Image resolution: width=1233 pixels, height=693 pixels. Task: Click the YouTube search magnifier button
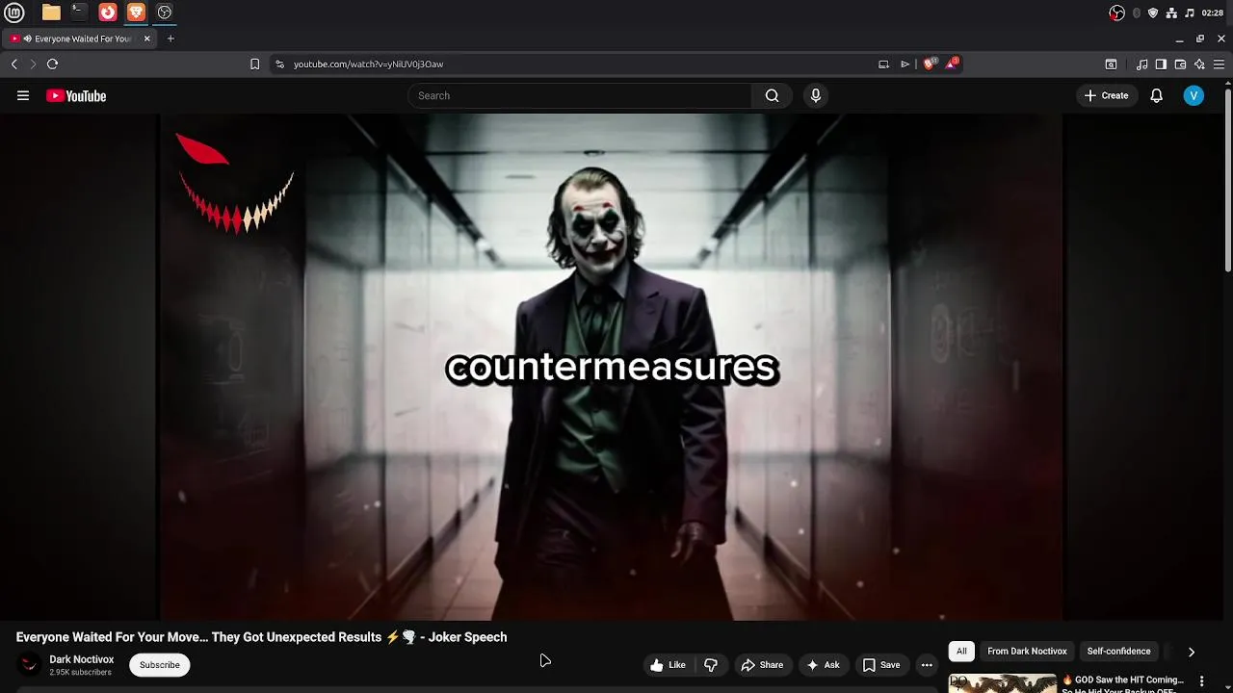pos(772,95)
